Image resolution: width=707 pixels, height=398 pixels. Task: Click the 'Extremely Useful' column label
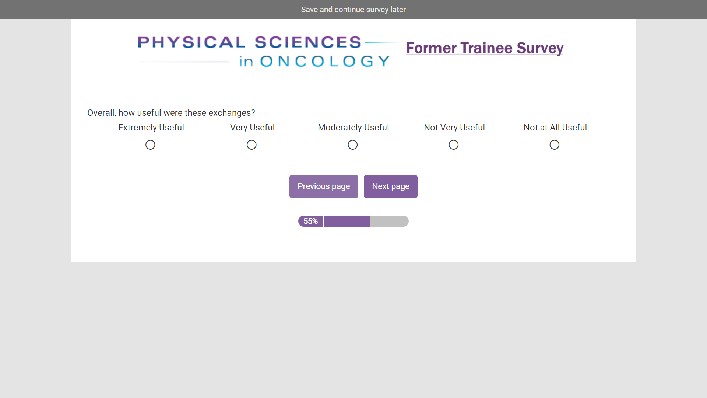click(x=151, y=128)
